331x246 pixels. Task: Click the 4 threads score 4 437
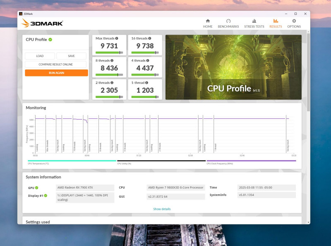[x=145, y=68]
